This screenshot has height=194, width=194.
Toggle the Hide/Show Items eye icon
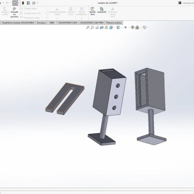point(126,28)
